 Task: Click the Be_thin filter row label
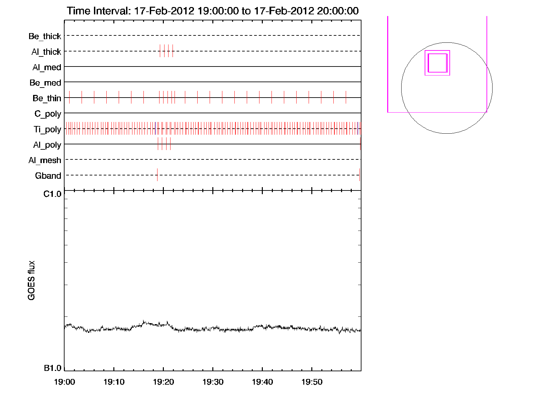click(47, 98)
